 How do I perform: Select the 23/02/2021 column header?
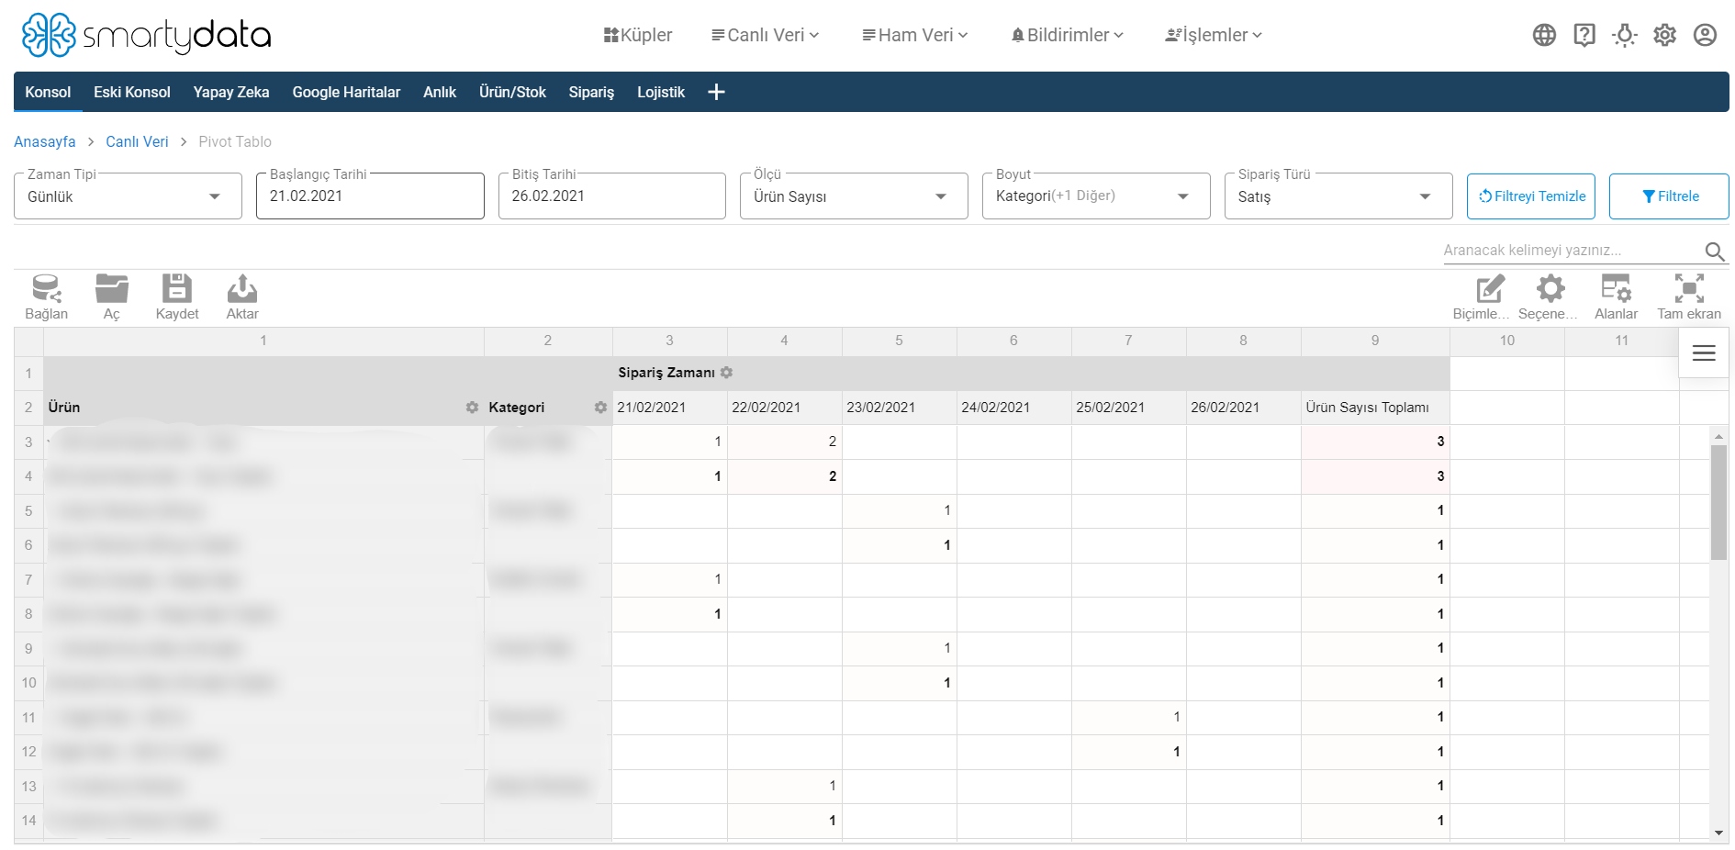point(900,408)
